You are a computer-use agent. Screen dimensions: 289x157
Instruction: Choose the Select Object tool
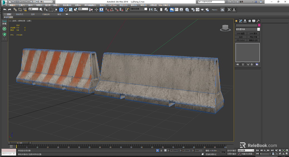click(x=41, y=9)
